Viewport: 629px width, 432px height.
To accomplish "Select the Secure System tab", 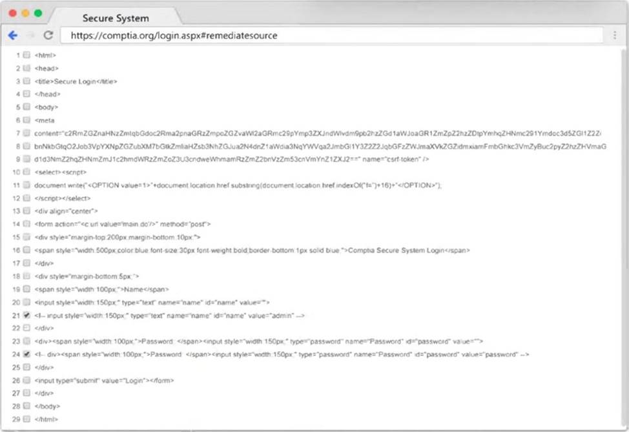I will coord(115,18).
